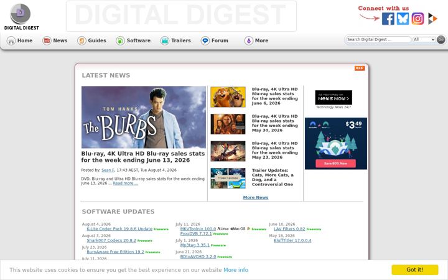
Task: Click the Linux icon beside MKVToolnix
Action: 223,229
